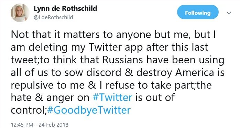Screen dimensions: 240x128
Task: Click 'Not that it matters' opening text
Action: click(55, 35)
